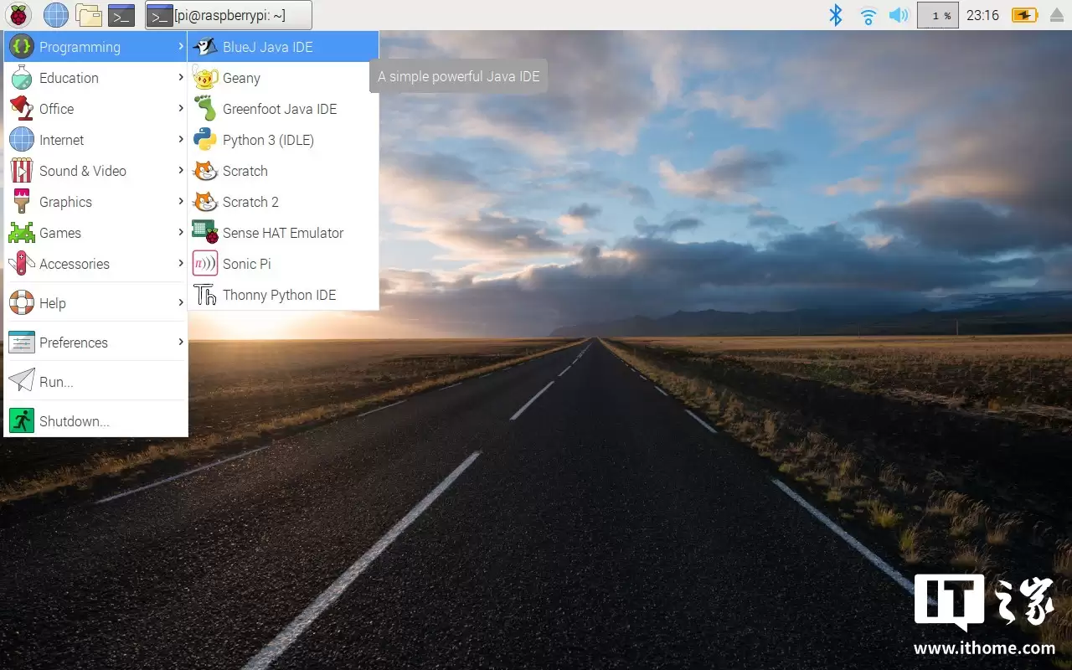
Task: Open the Scratch application
Action: tap(245, 171)
